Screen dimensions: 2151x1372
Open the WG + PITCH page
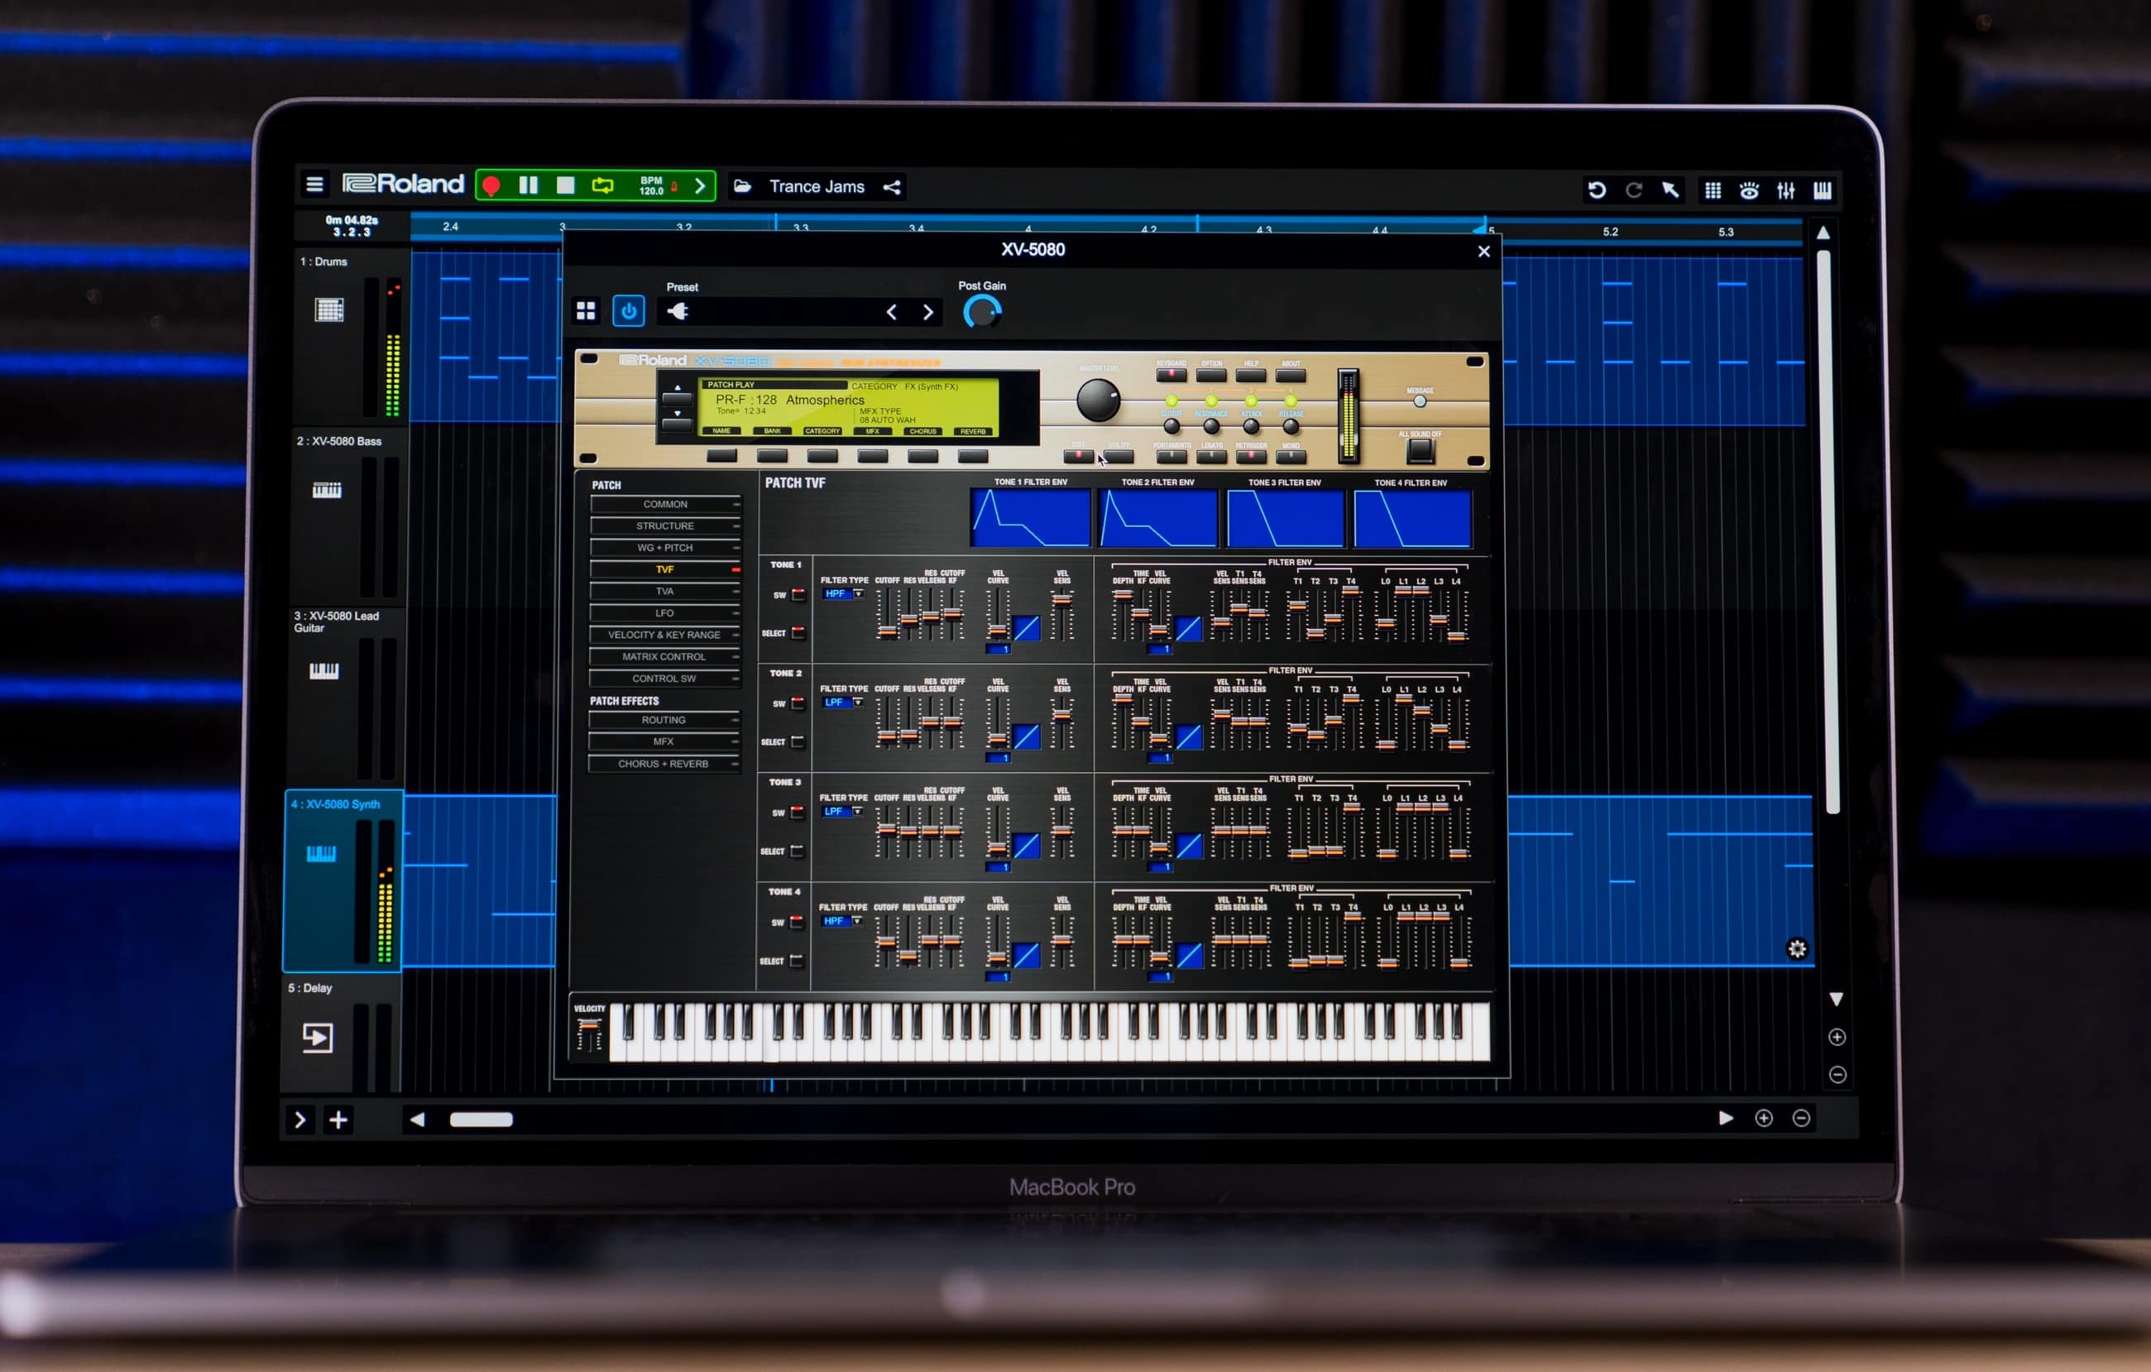click(664, 548)
